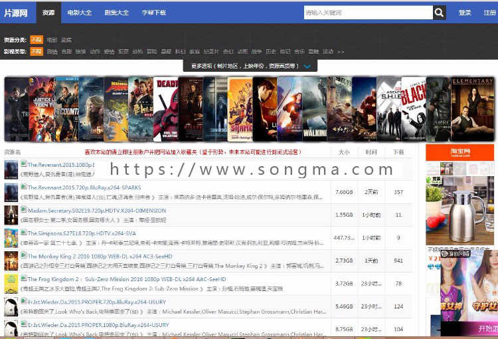The image size is (498, 339).
Task: Open the Agents of S.H.I.E.L.D. poster
Action: click(x=389, y=109)
